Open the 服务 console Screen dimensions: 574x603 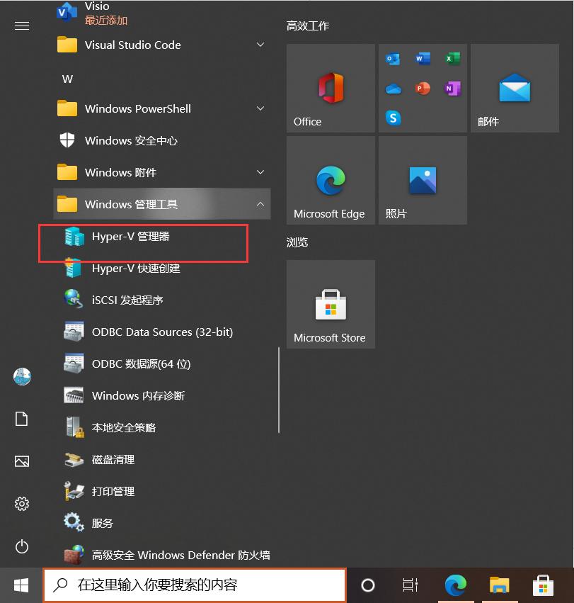103,523
